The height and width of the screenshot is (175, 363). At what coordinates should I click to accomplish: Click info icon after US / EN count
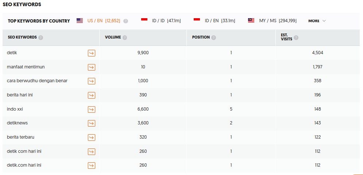coord(125,21)
